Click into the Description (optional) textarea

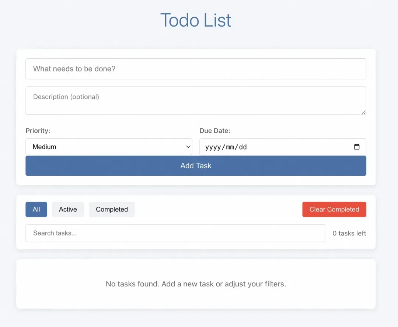pyautogui.click(x=196, y=100)
